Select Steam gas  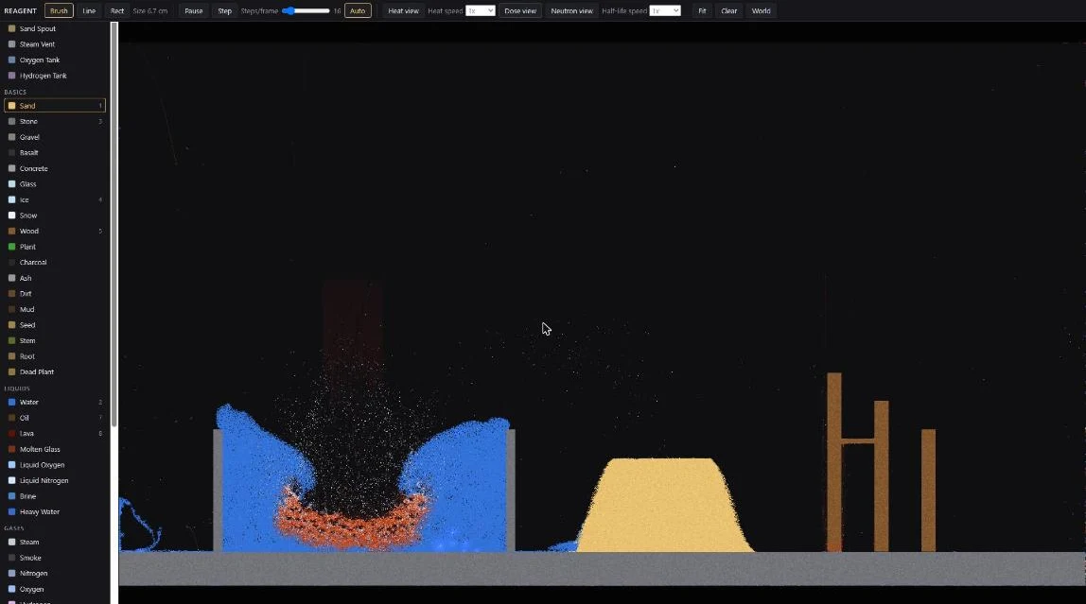pyautogui.click(x=55, y=542)
